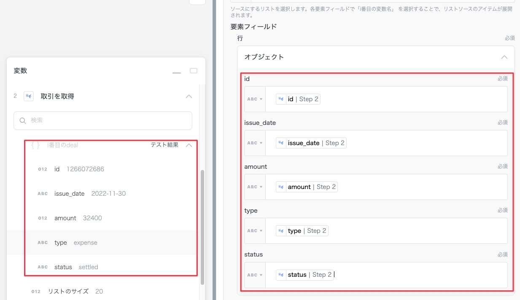This screenshot has height=300, width=520.
Task: Open the ABC type dropdown for amount field
Action: click(255, 187)
